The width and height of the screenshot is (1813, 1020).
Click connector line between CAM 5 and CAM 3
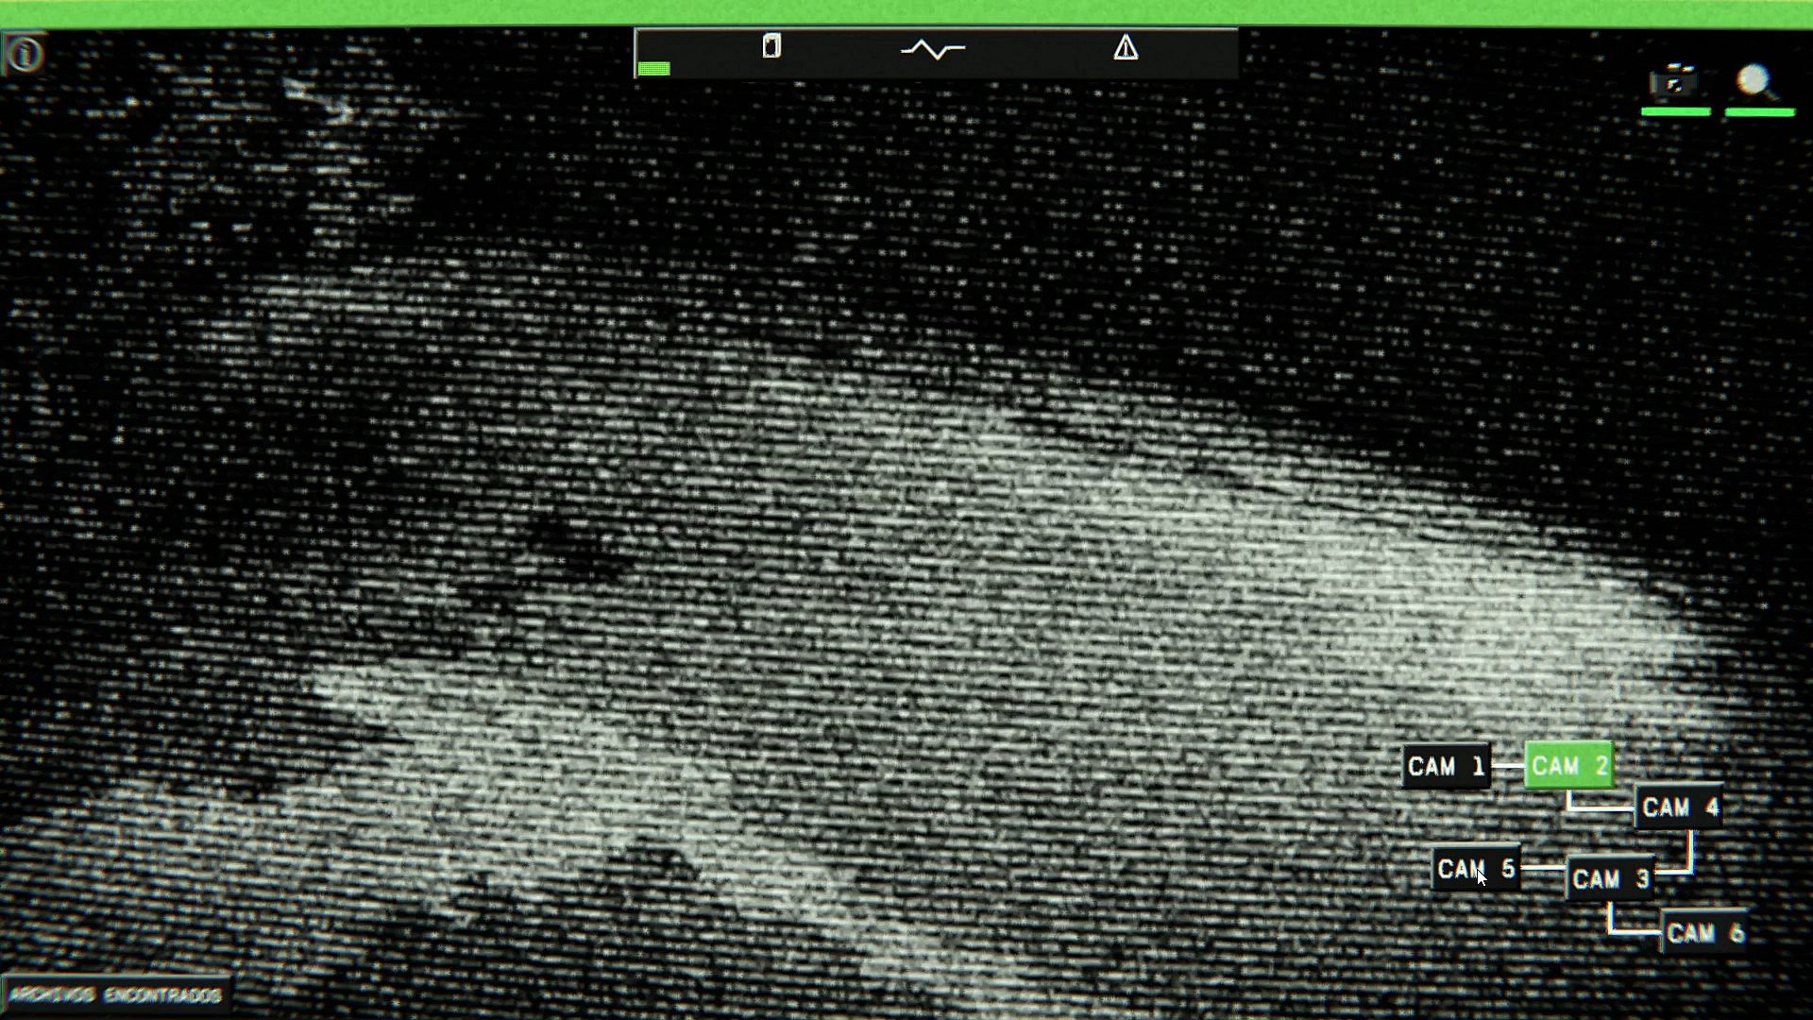tap(1543, 867)
